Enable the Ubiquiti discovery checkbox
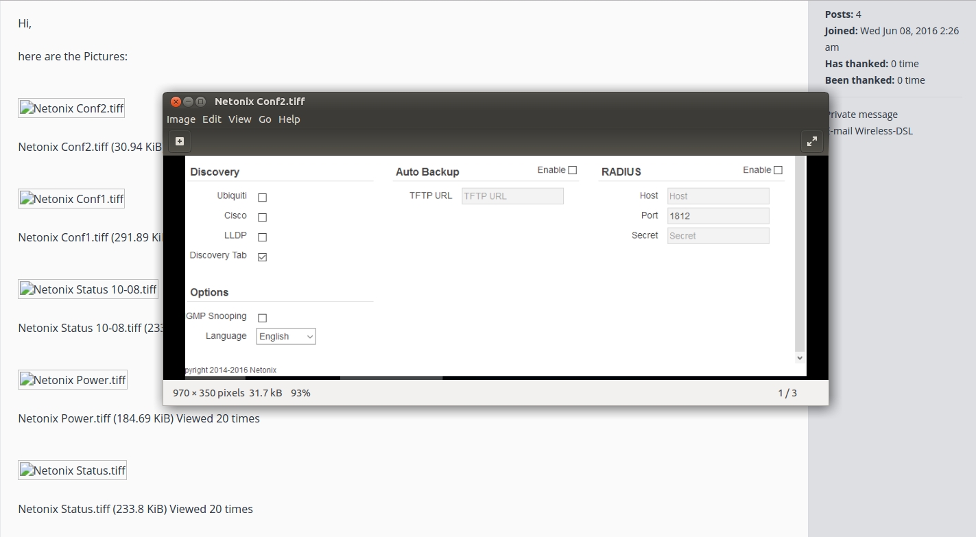976x537 pixels. [x=262, y=198]
